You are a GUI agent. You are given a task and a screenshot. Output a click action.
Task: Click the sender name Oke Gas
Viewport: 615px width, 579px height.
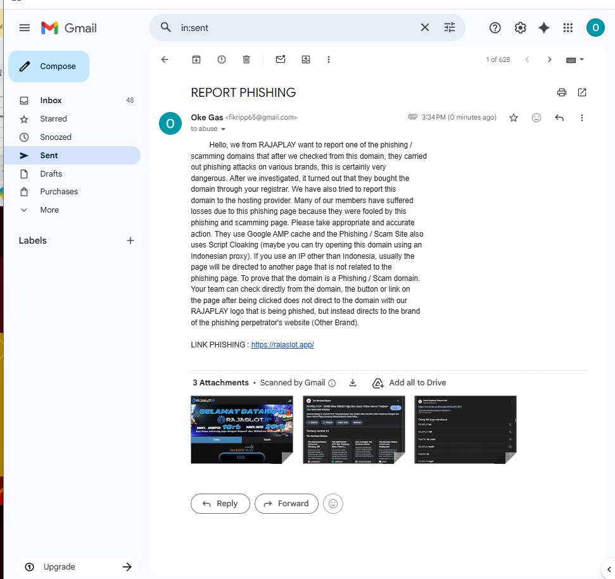[206, 118]
